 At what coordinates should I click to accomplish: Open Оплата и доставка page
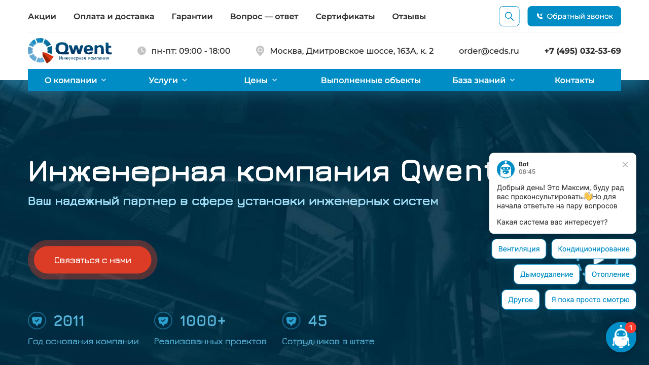114,16
